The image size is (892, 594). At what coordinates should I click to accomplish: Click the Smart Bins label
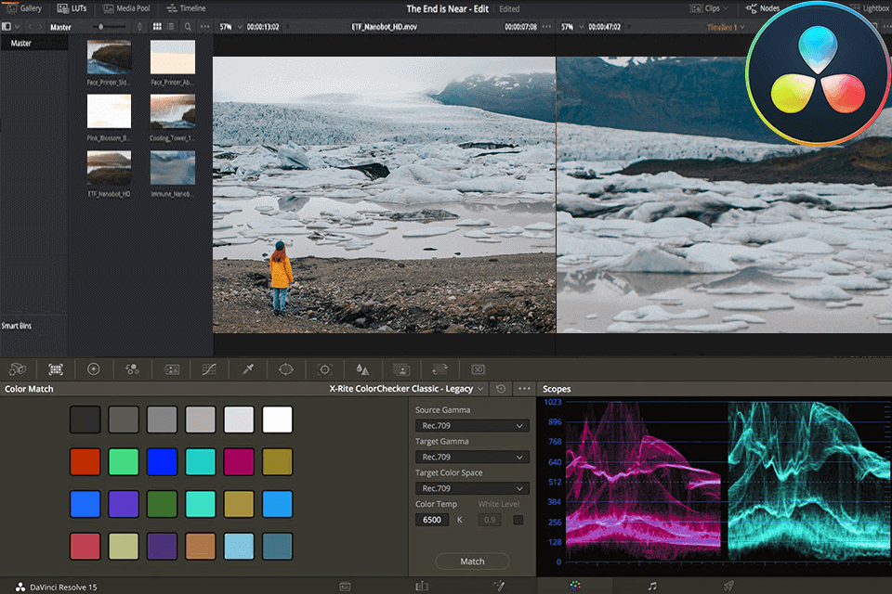click(17, 326)
